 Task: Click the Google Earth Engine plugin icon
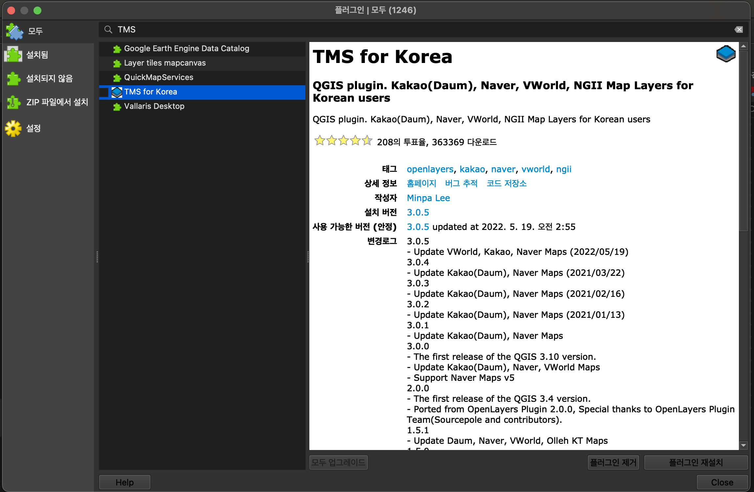117,49
